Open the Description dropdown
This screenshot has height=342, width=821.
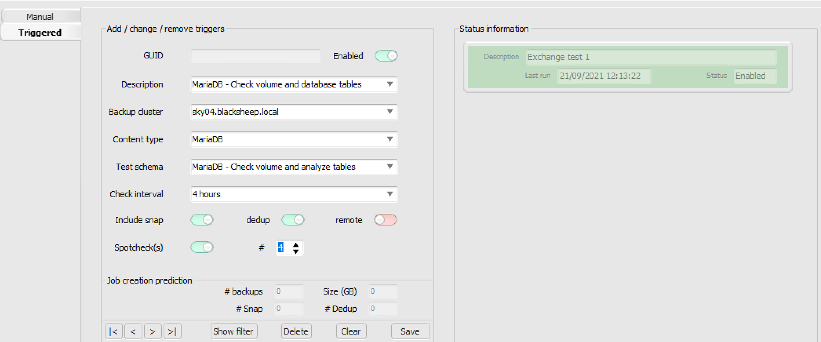[390, 84]
